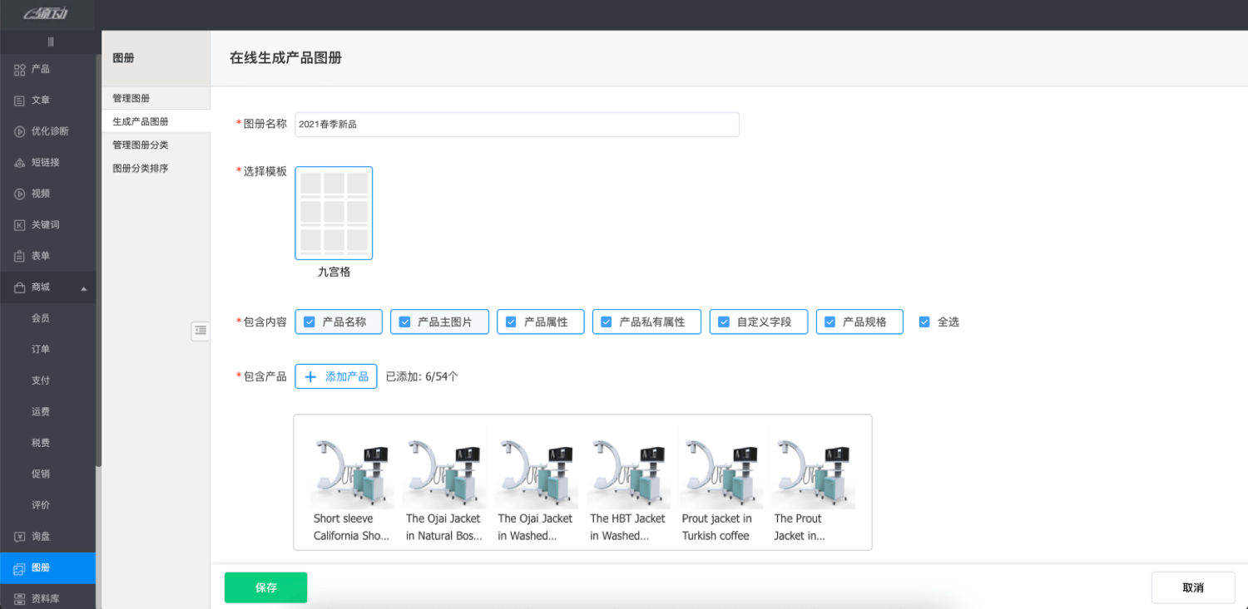Image resolution: width=1248 pixels, height=609 pixels.
Task: Click the 添加产品 button
Action: 336,376
